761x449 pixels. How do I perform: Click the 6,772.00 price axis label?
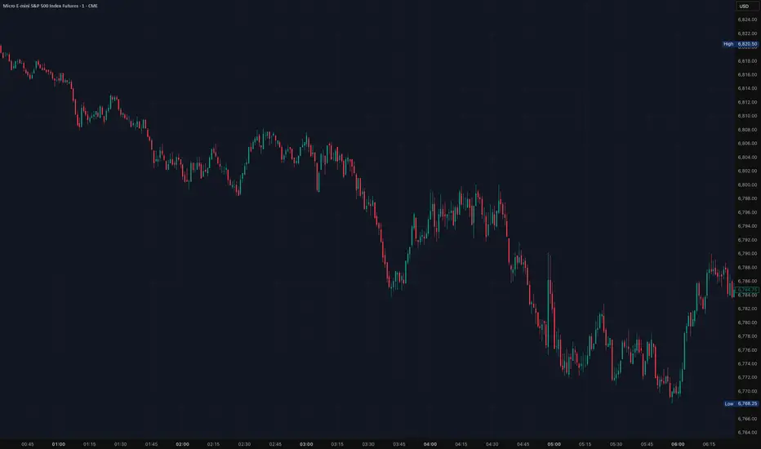747,378
